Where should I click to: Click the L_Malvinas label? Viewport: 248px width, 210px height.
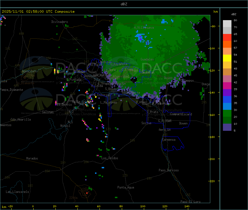click(109, 102)
